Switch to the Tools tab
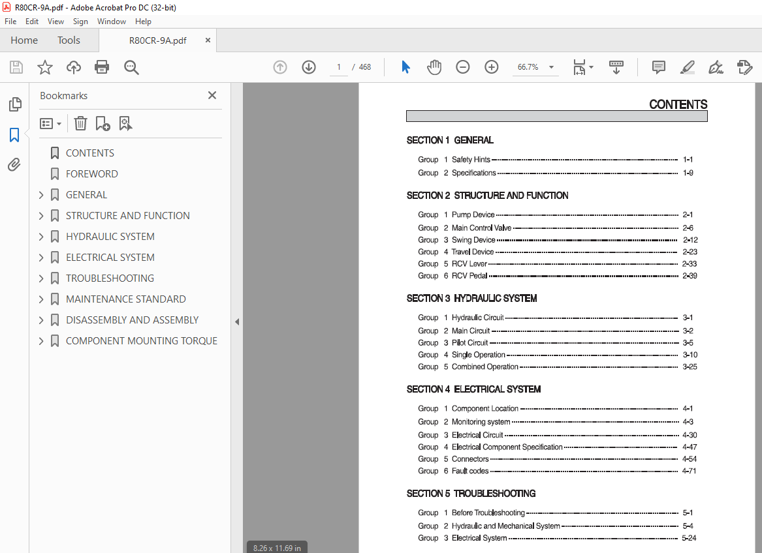762x553 pixels. click(x=69, y=40)
